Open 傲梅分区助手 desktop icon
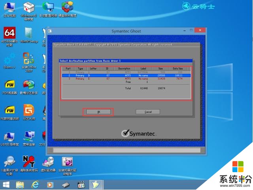Screen dimensions: 253x190 point(29,87)
